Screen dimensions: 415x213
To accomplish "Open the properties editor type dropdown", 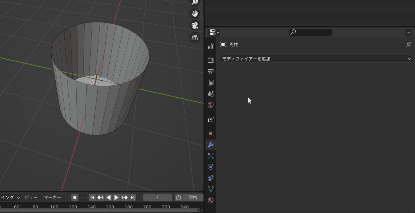I will click(x=214, y=32).
